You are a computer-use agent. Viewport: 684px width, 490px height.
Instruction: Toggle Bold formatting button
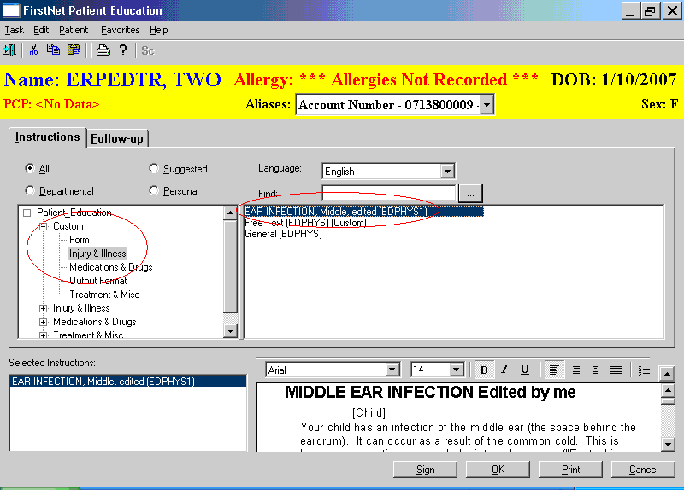point(484,370)
